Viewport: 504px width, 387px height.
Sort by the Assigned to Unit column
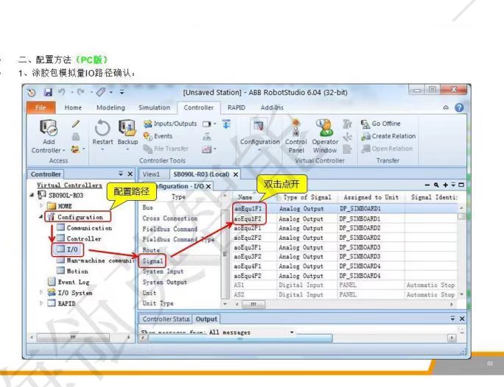(371, 197)
